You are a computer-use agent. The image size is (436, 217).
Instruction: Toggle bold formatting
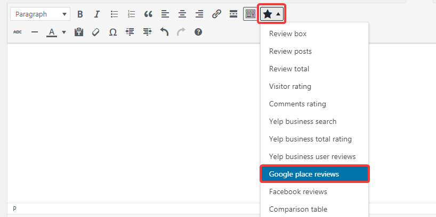tap(80, 14)
